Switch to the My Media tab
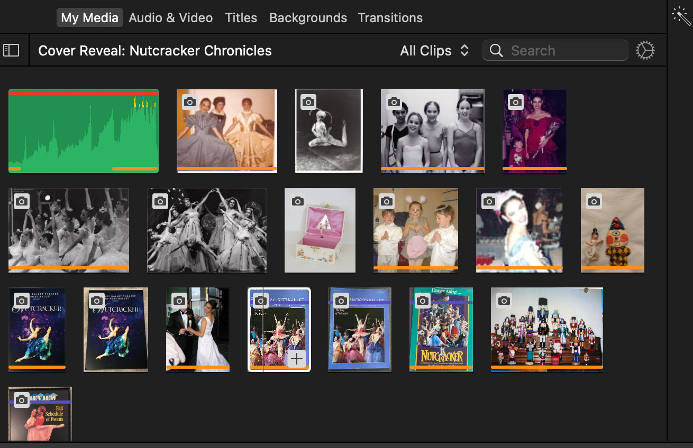 coord(89,17)
